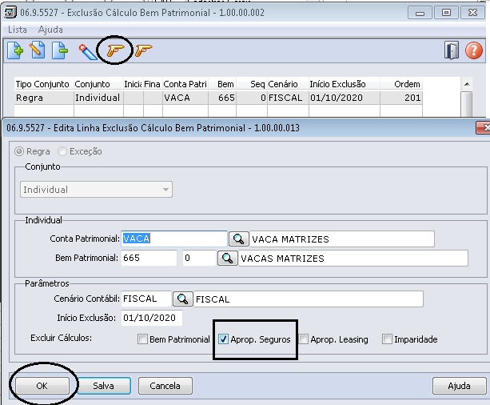Close the Edita Linha dialog

coord(484,128)
